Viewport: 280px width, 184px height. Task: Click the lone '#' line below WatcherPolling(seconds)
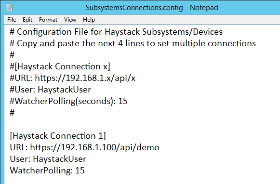12,113
